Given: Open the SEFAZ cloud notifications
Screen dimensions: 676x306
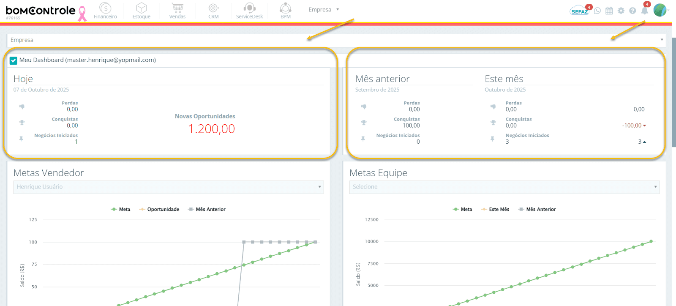Looking at the screenshot, I should click(x=579, y=11).
